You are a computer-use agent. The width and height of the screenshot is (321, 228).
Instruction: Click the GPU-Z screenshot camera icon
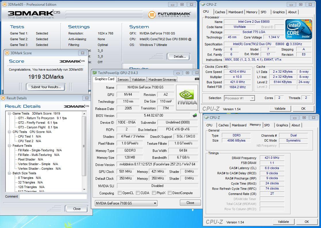pos(197,79)
